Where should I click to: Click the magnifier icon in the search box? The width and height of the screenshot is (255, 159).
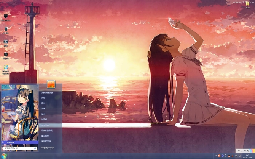click(x=35, y=148)
